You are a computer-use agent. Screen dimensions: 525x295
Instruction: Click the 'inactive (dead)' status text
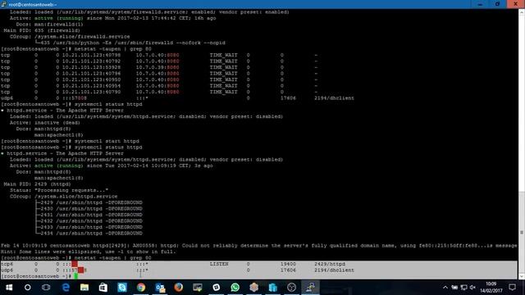(x=57, y=123)
